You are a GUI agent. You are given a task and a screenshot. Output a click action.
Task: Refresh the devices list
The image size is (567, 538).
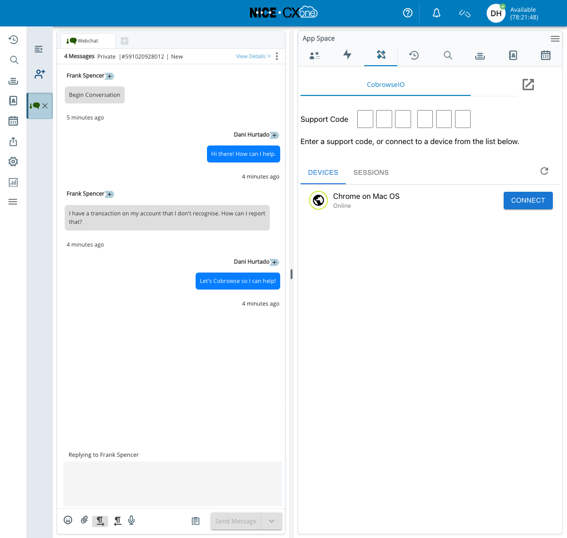544,171
